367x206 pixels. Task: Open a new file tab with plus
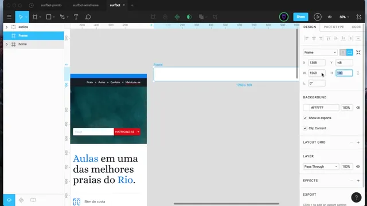[132, 5]
